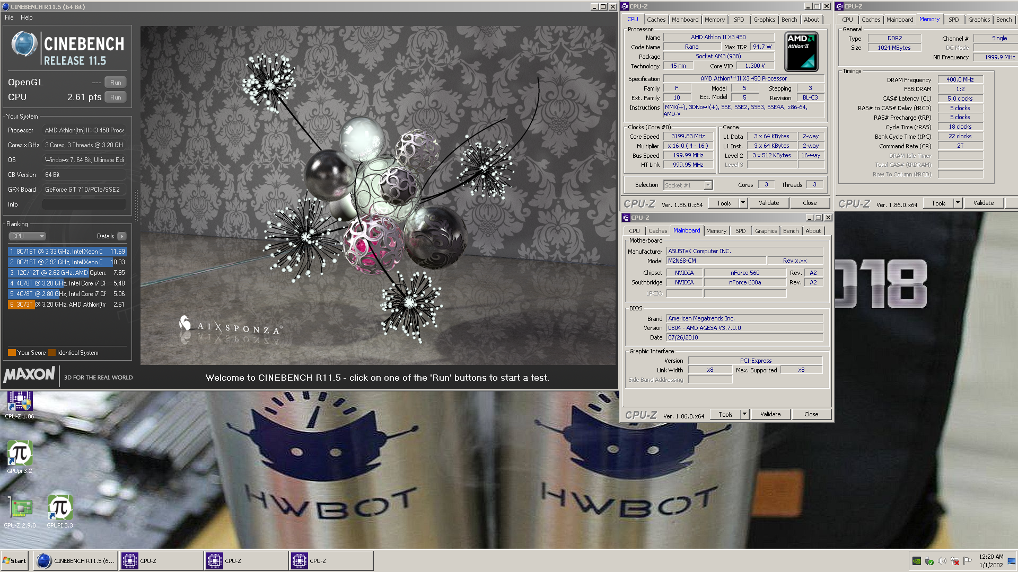Click Validate in first CPU-Z window

[x=769, y=203]
